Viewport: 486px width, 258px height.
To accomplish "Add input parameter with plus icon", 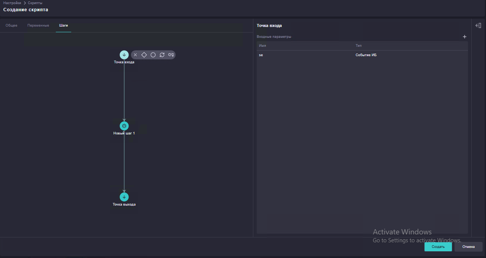I will coord(465,37).
